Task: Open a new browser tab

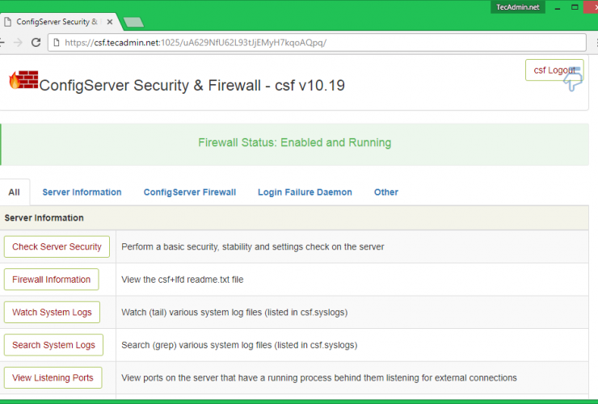Action: coord(133,22)
